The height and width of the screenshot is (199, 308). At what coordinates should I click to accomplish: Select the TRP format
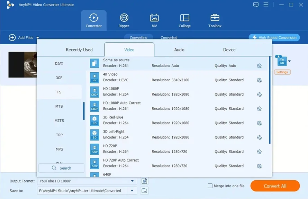[x=59, y=135]
